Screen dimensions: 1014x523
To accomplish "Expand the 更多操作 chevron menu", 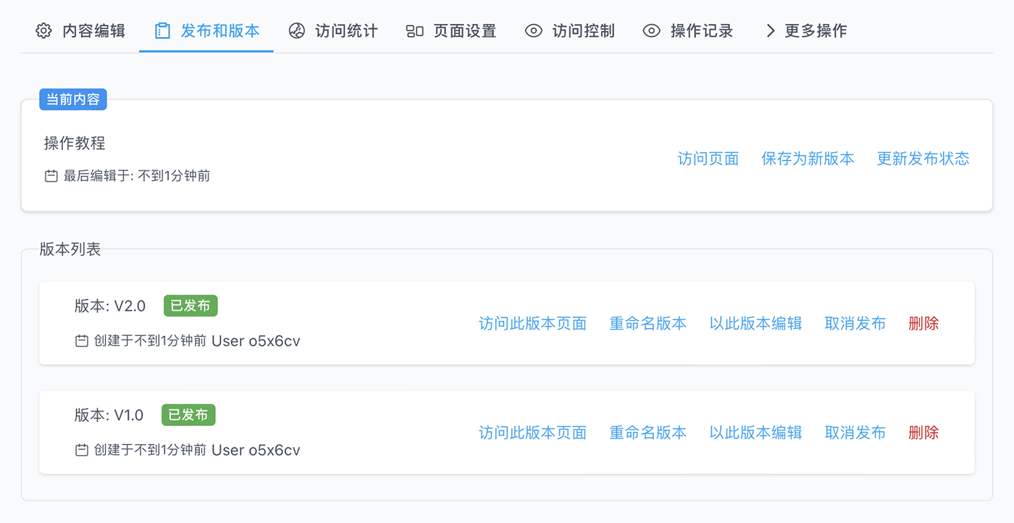I will (770, 31).
